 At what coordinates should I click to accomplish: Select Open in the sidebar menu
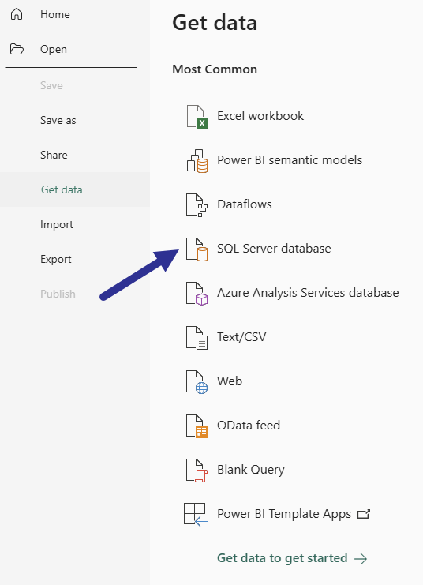(x=54, y=49)
